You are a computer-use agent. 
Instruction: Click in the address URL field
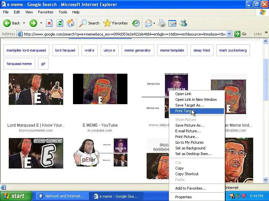click(124, 34)
